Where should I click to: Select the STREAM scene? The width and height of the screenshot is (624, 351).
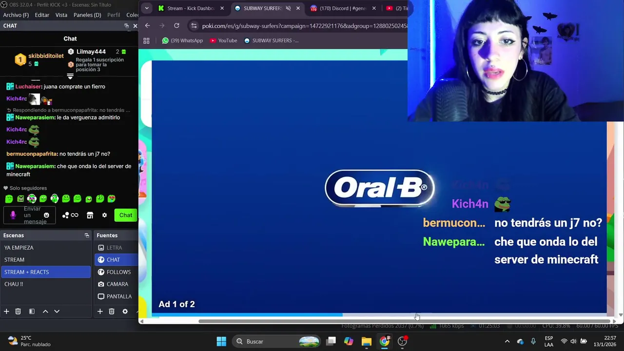click(x=46, y=260)
